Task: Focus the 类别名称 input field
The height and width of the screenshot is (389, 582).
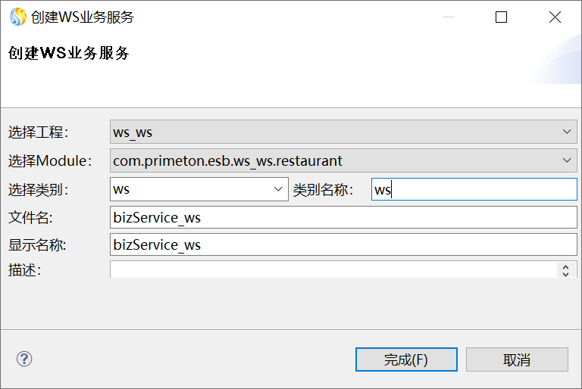Action: [474, 189]
